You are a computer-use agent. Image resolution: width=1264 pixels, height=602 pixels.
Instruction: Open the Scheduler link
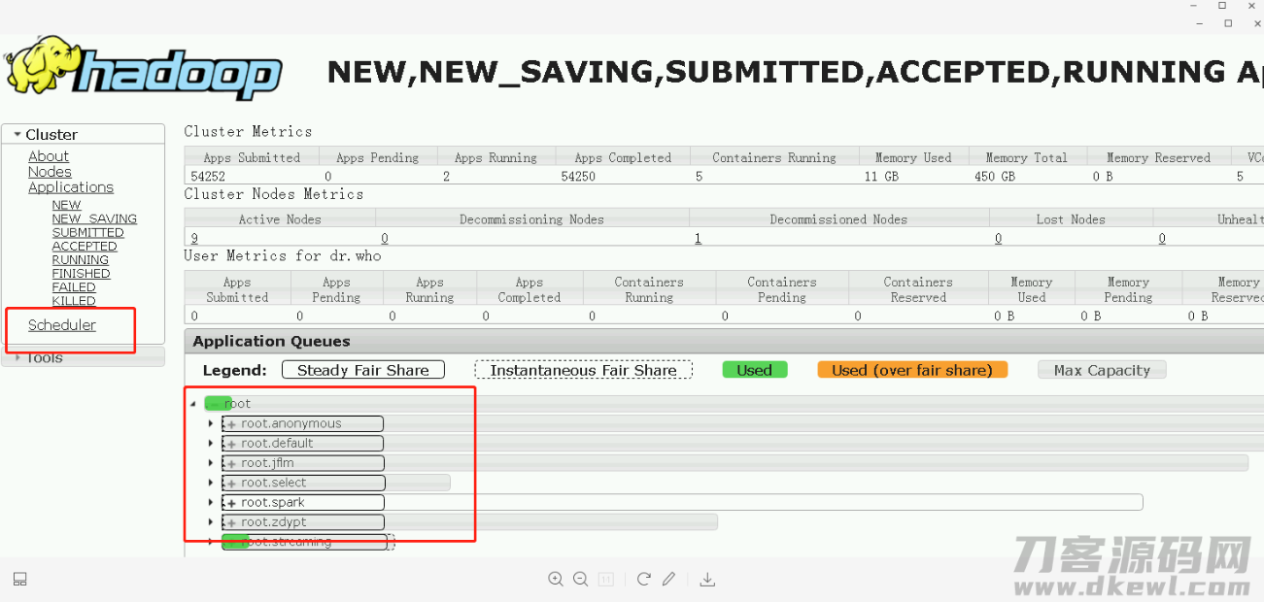click(x=62, y=325)
